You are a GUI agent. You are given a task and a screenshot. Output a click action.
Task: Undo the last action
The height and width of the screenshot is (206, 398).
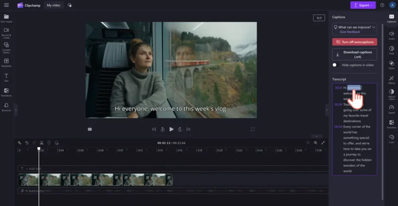click(27, 143)
